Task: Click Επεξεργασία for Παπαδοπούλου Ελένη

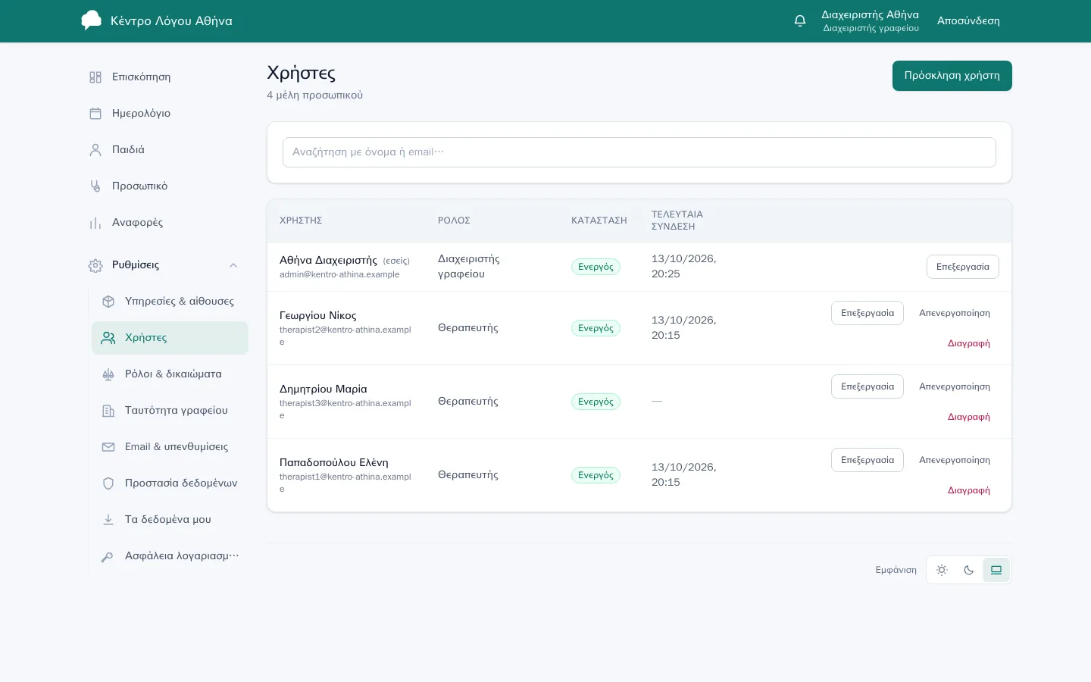Action: [867, 460]
